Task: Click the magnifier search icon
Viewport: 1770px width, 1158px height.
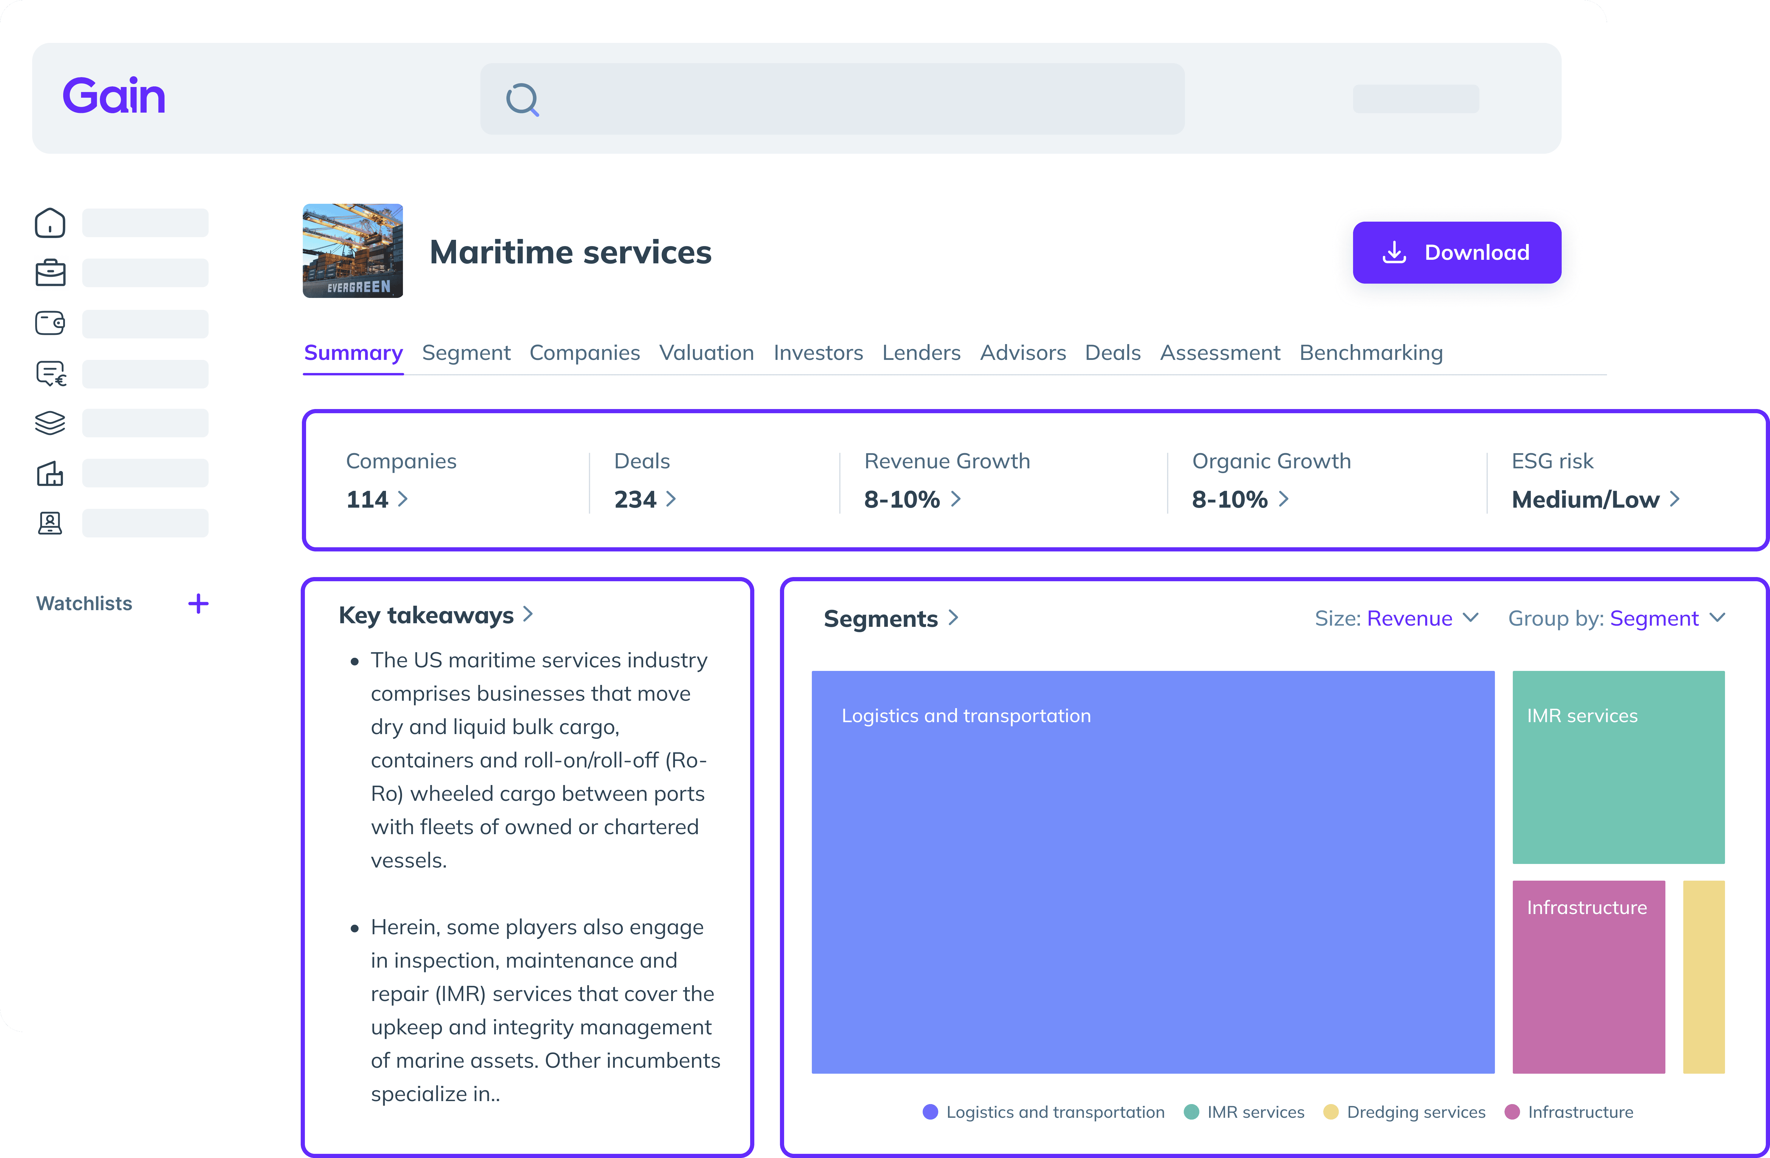Action: tap(522, 100)
